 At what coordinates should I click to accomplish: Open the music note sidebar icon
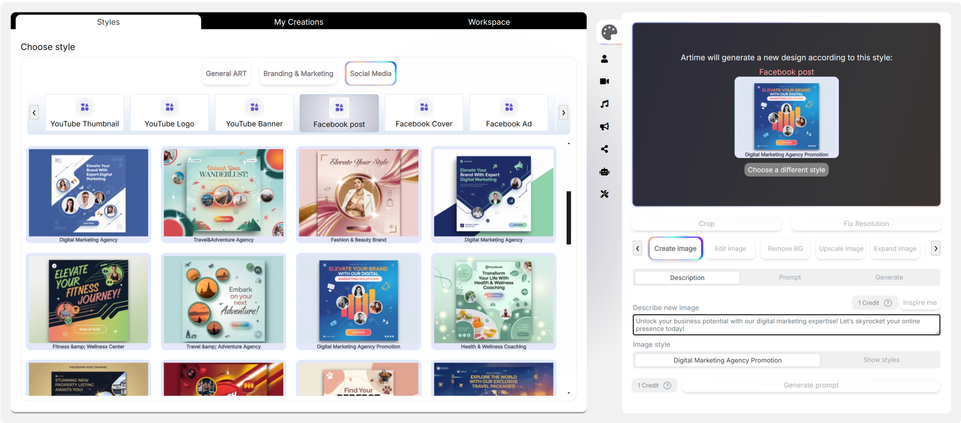[605, 104]
